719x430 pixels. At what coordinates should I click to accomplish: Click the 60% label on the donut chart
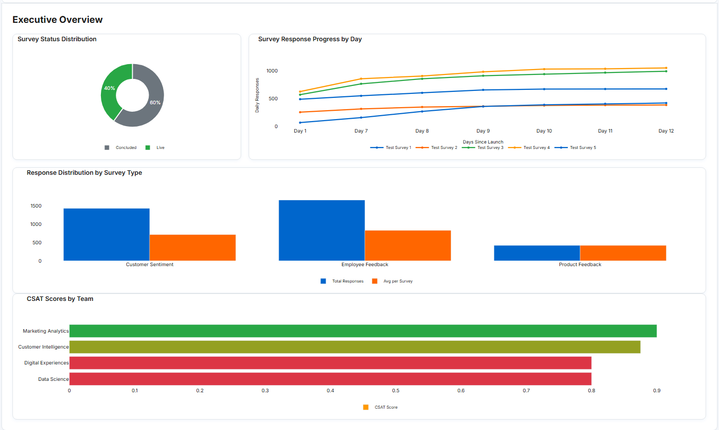(155, 103)
